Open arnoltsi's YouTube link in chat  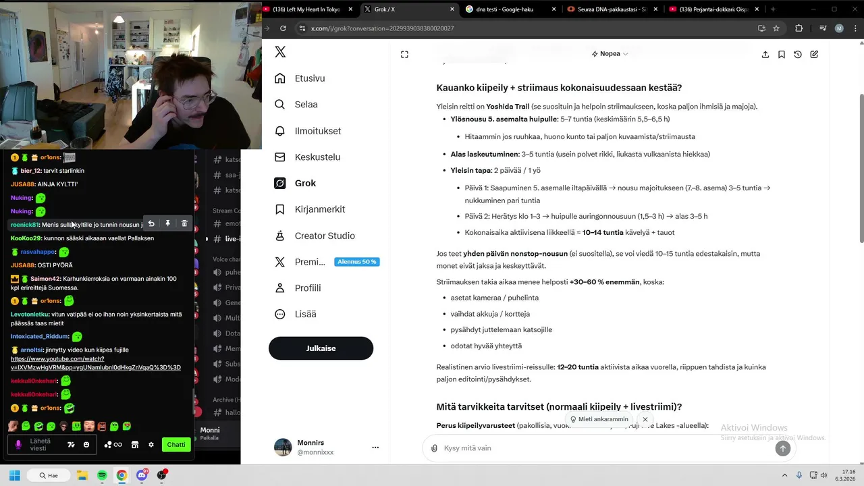(96, 363)
